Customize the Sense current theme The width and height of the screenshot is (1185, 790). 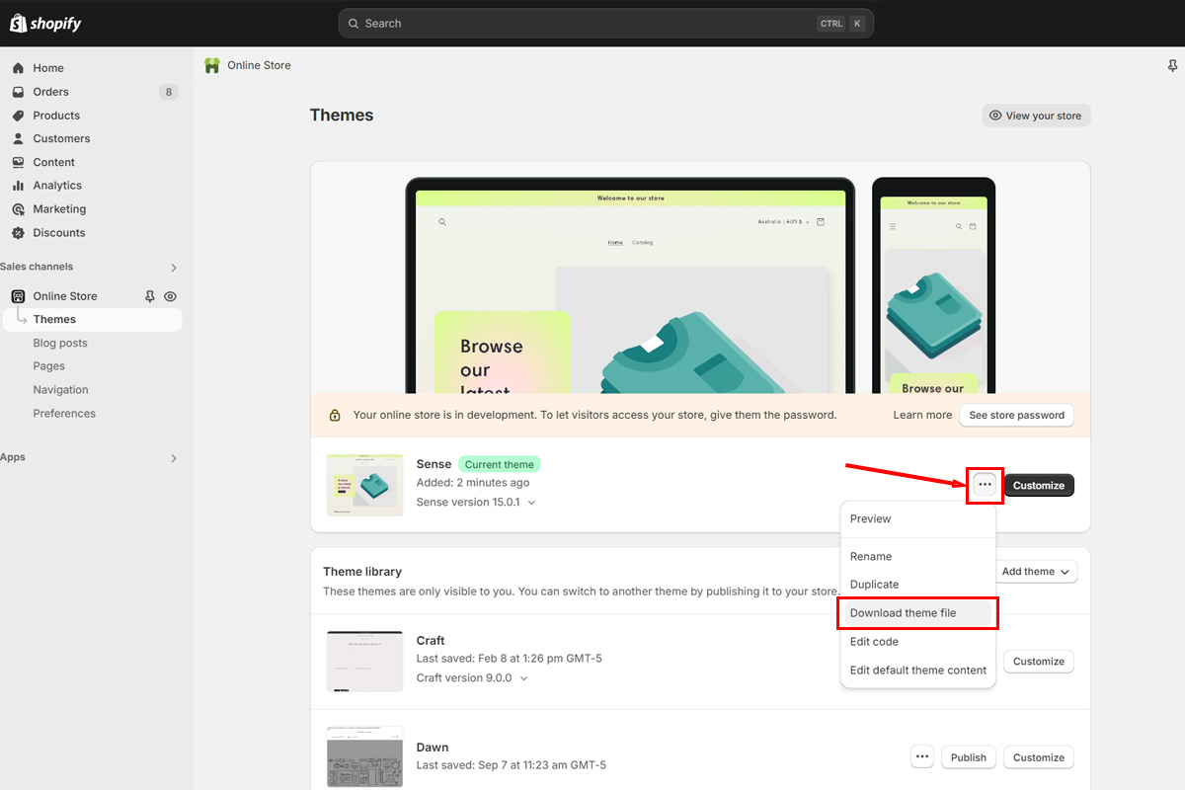[1039, 485]
